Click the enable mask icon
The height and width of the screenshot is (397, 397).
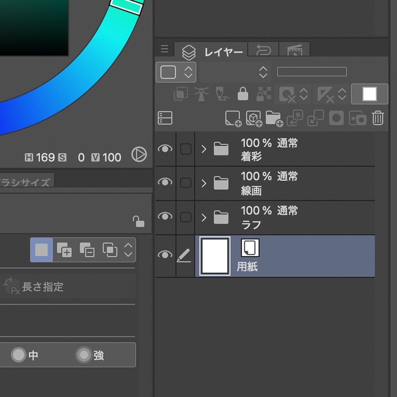287,95
